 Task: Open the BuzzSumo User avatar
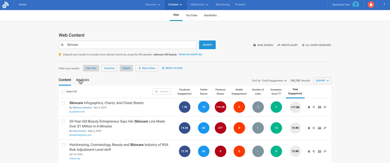click(356, 5)
